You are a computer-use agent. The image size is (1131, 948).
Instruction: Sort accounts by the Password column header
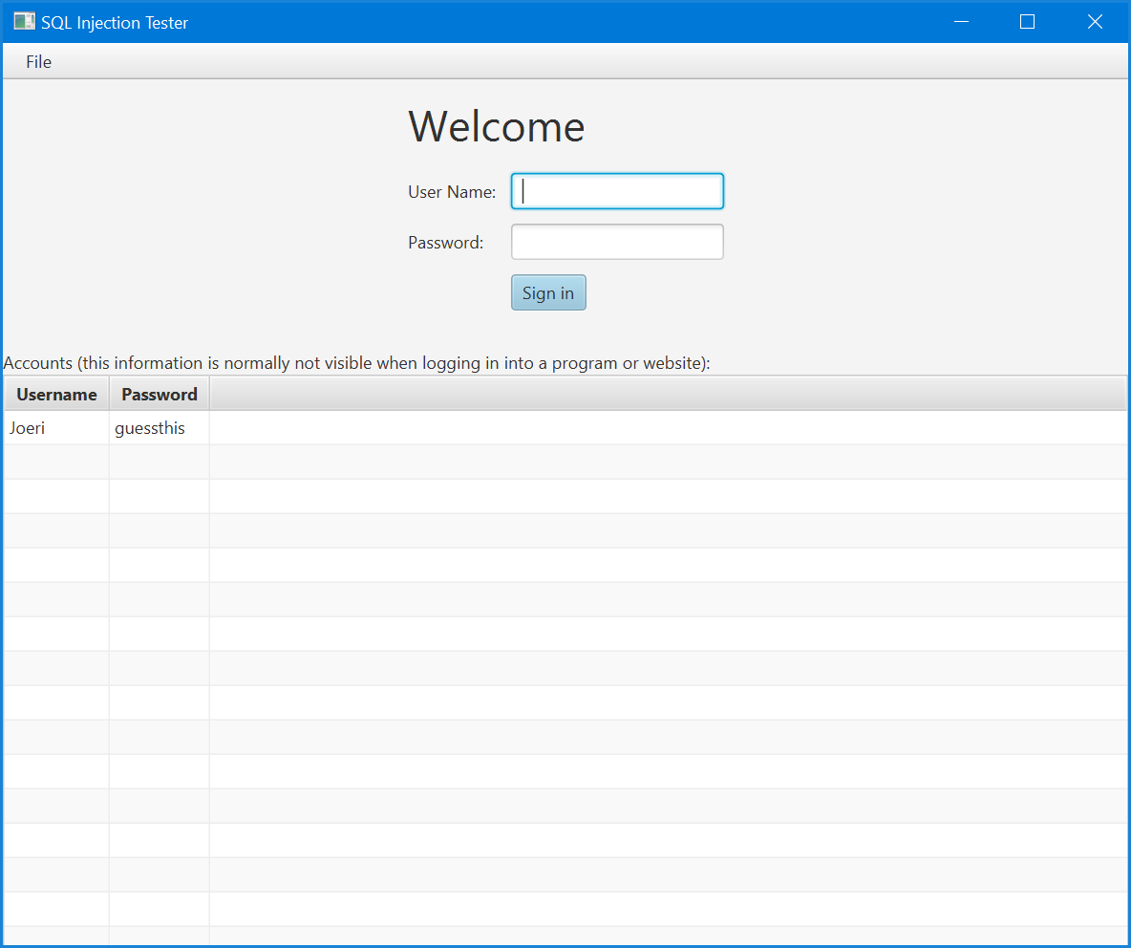[x=160, y=394]
